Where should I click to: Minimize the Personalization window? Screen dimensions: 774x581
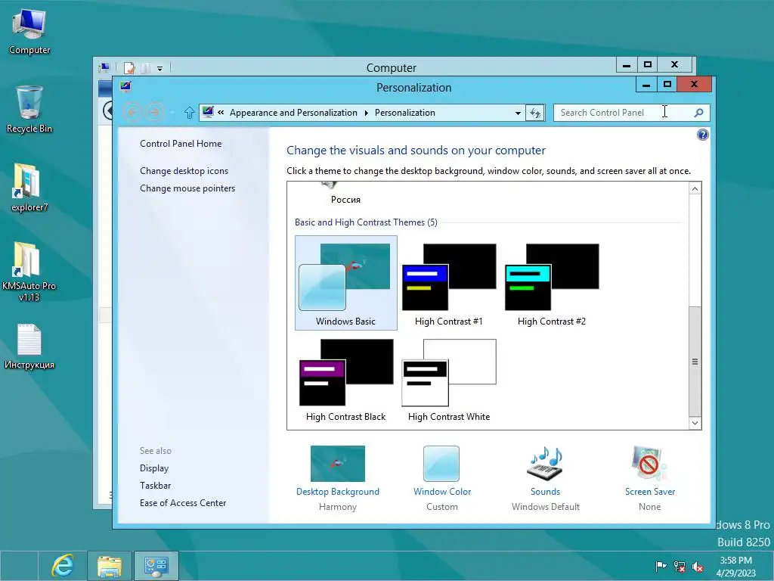click(646, 85)
